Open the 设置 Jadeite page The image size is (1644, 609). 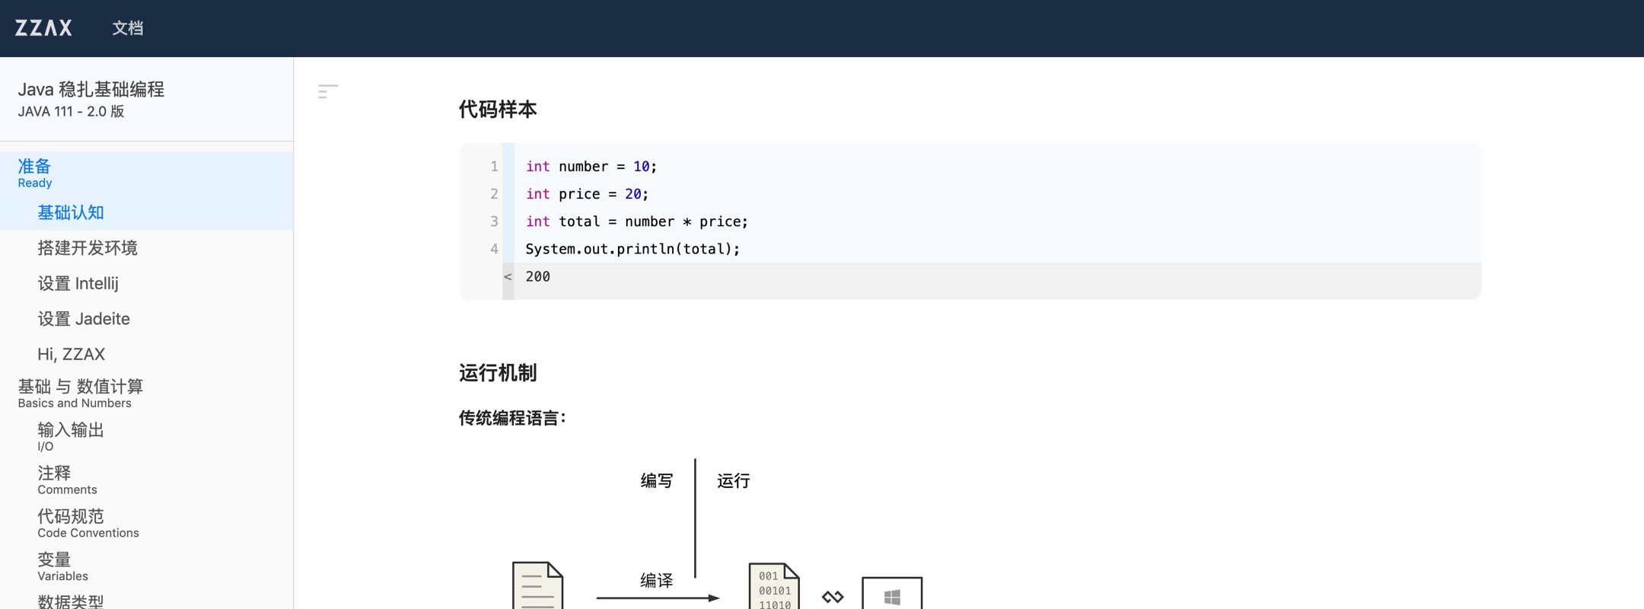84,319
